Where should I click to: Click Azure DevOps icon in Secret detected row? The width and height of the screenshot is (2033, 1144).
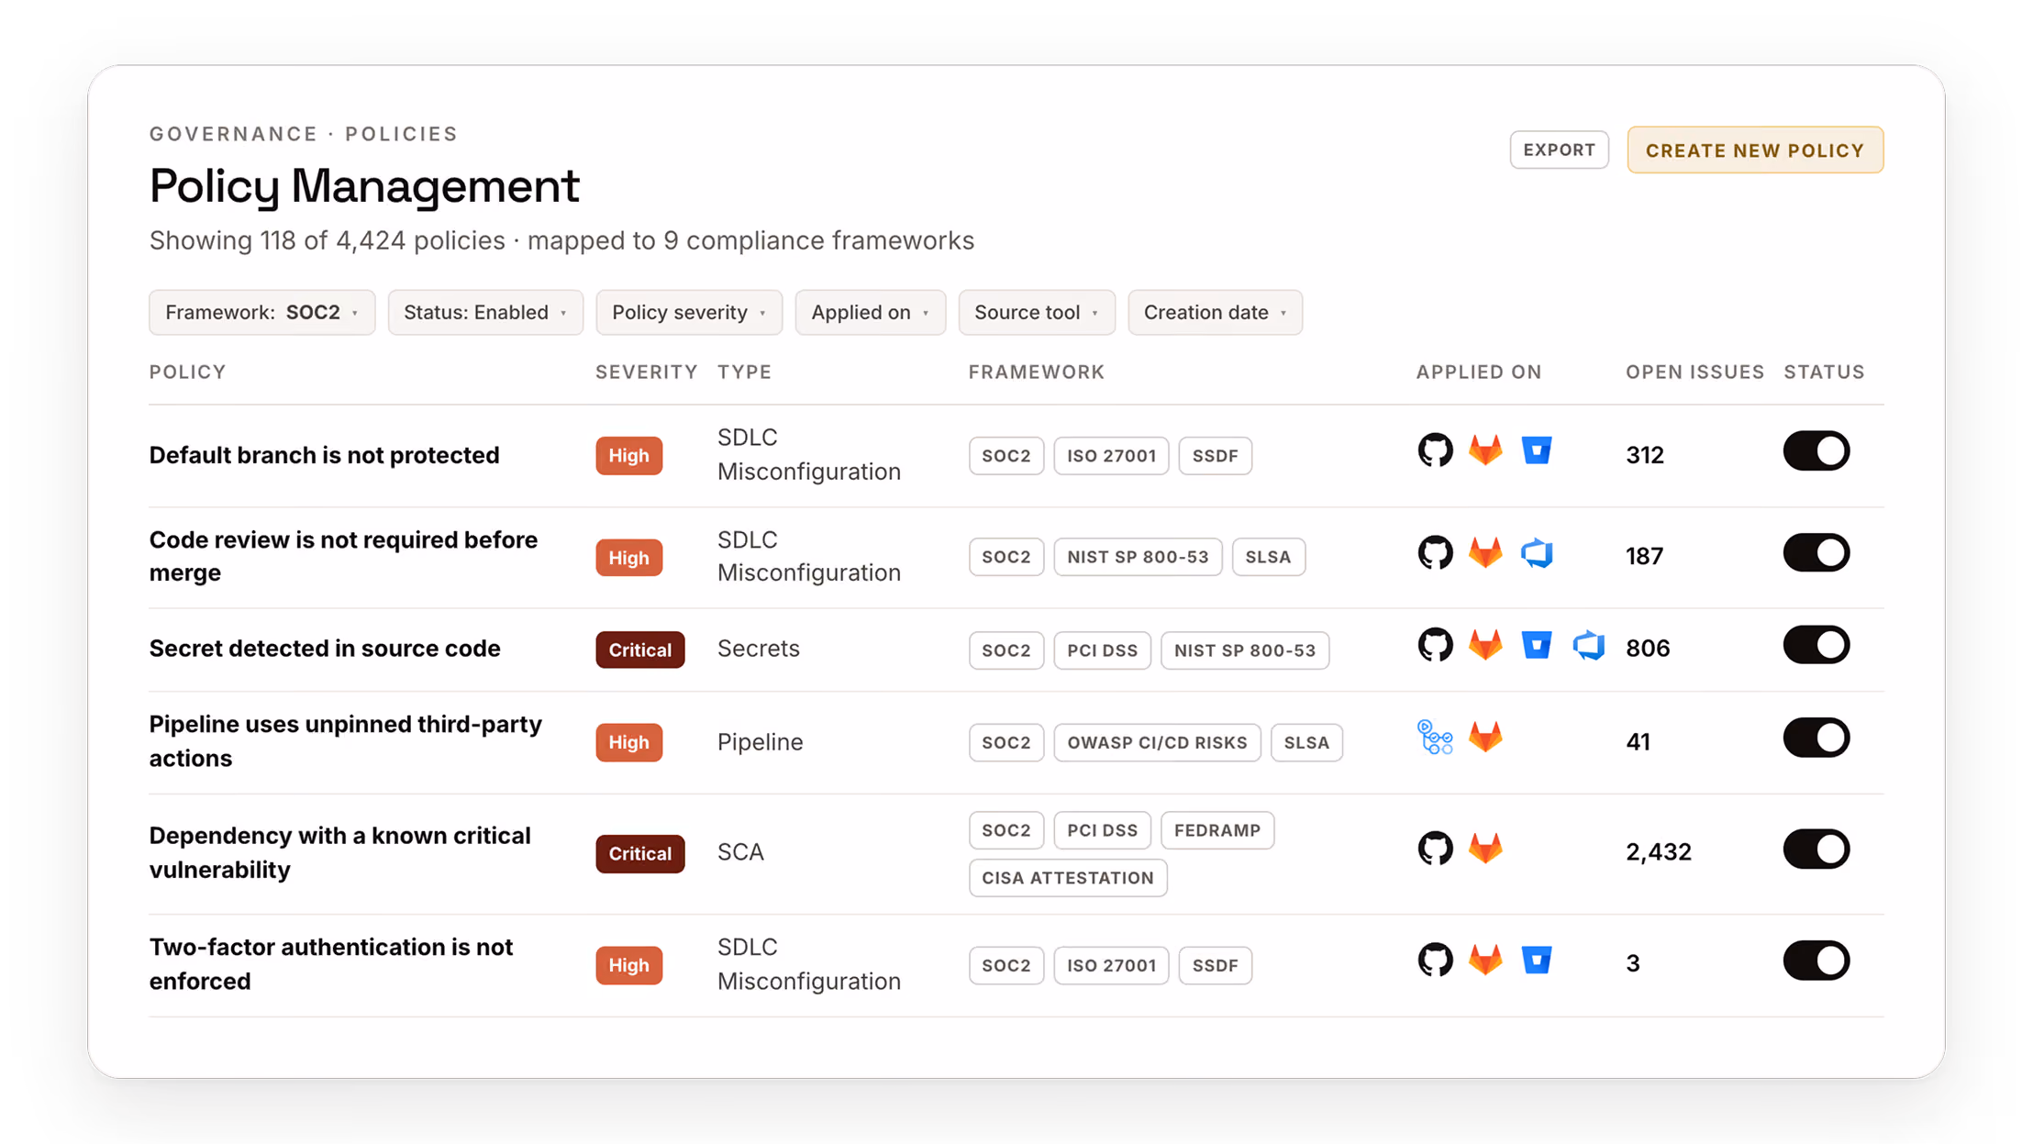coord(1588,646)
